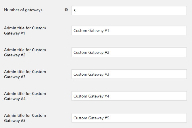The width and height of the screenshot is (192, 128).
Task: Click the text Custom Gateway #2 inside its input
Action: pyautogui.click(x=91, y=52)
